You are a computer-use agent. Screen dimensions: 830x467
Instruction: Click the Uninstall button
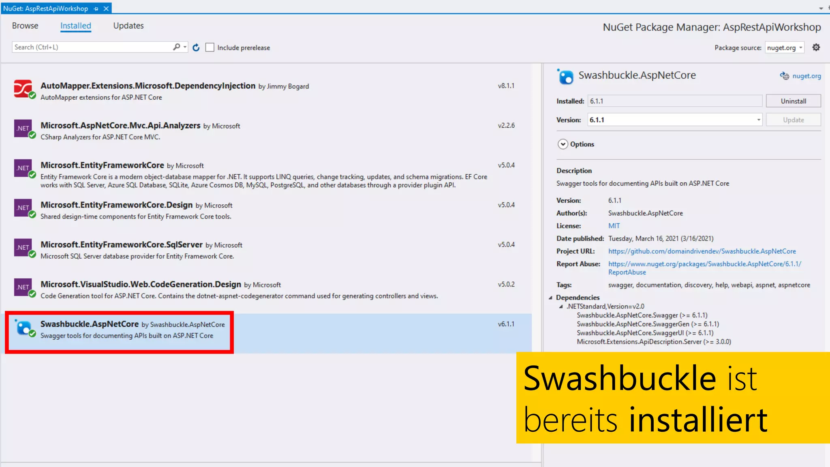point(793,101)
